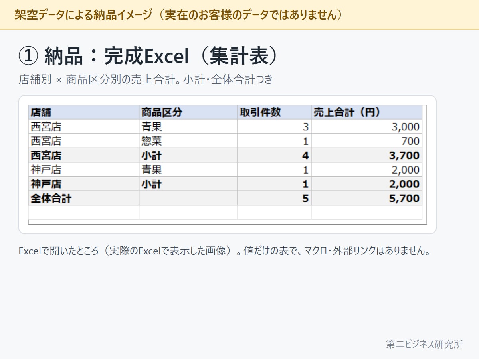Click the '小計' cell in the bold 神戸店 row
Viewport: 479px width, 359px height.
pos(188,184)
